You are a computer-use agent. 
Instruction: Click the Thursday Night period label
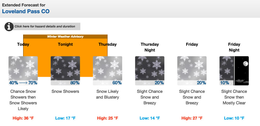tap(150, 47)
